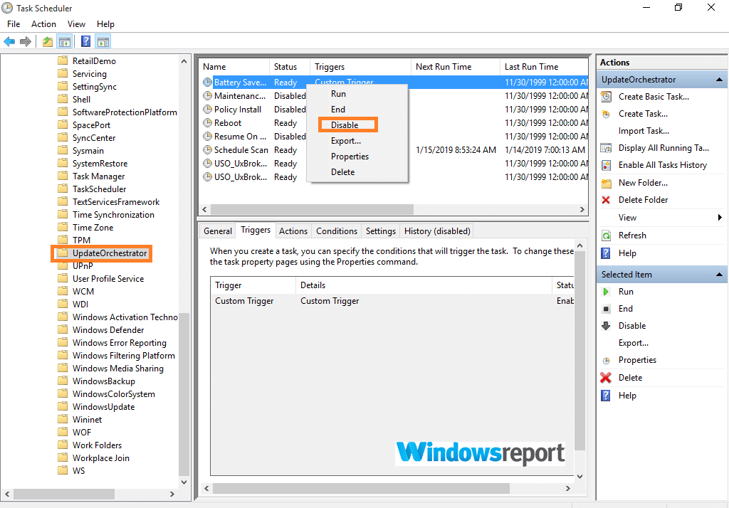Click the Disable down-arrow icon in Actions
Screen dimensions: 729x508
[606, 326]
